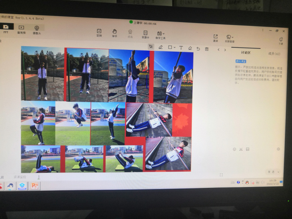Choose the text annotation tool

pos(181,48)
